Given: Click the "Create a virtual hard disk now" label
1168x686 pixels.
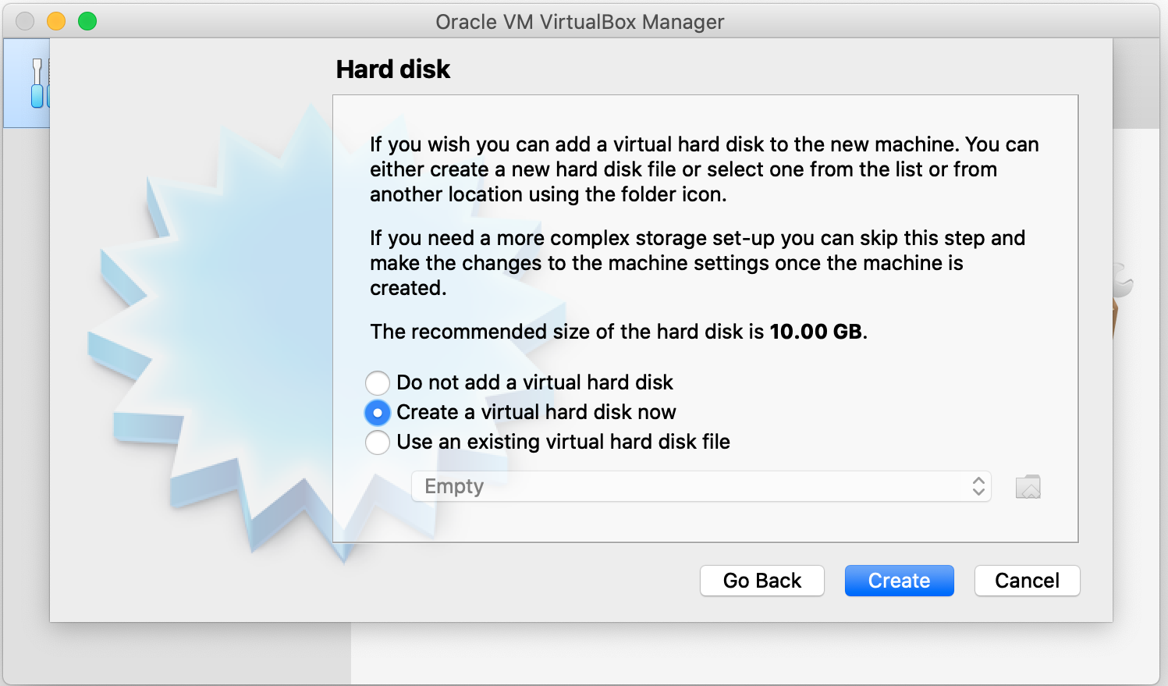Looking at the screenshot, I should tap(536, 412).
